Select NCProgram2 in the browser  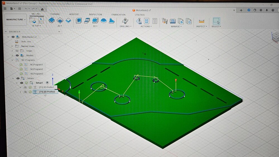[37, 69]
